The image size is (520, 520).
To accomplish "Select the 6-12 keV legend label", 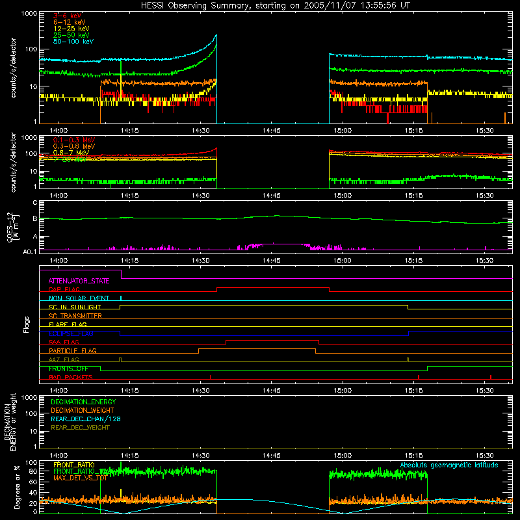I will (70, 22).
